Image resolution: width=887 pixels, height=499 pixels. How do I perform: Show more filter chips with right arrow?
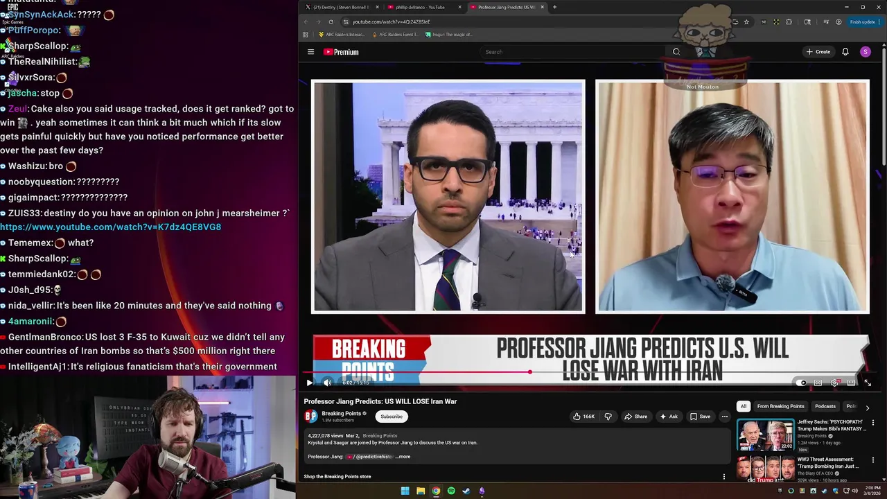pos(867,408)
